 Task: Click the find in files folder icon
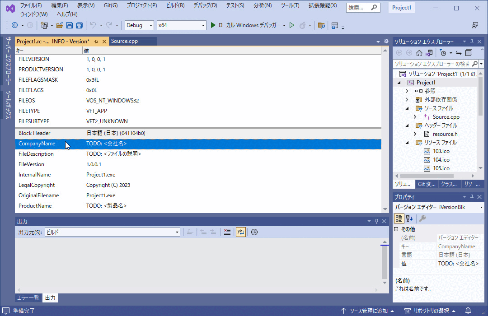click(321, 25)
